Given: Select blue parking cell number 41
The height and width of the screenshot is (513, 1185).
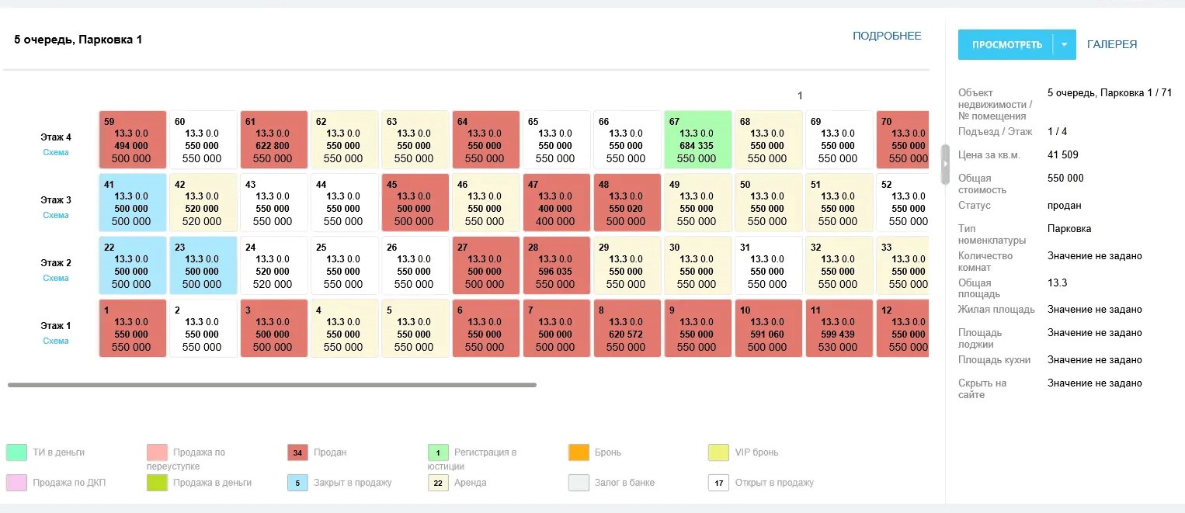Looking at the screenshot, I should tap(133, 203).
